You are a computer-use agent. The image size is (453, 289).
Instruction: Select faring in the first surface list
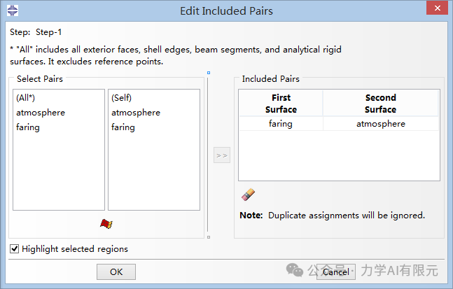pyautogui.click(x=28, y=127)
